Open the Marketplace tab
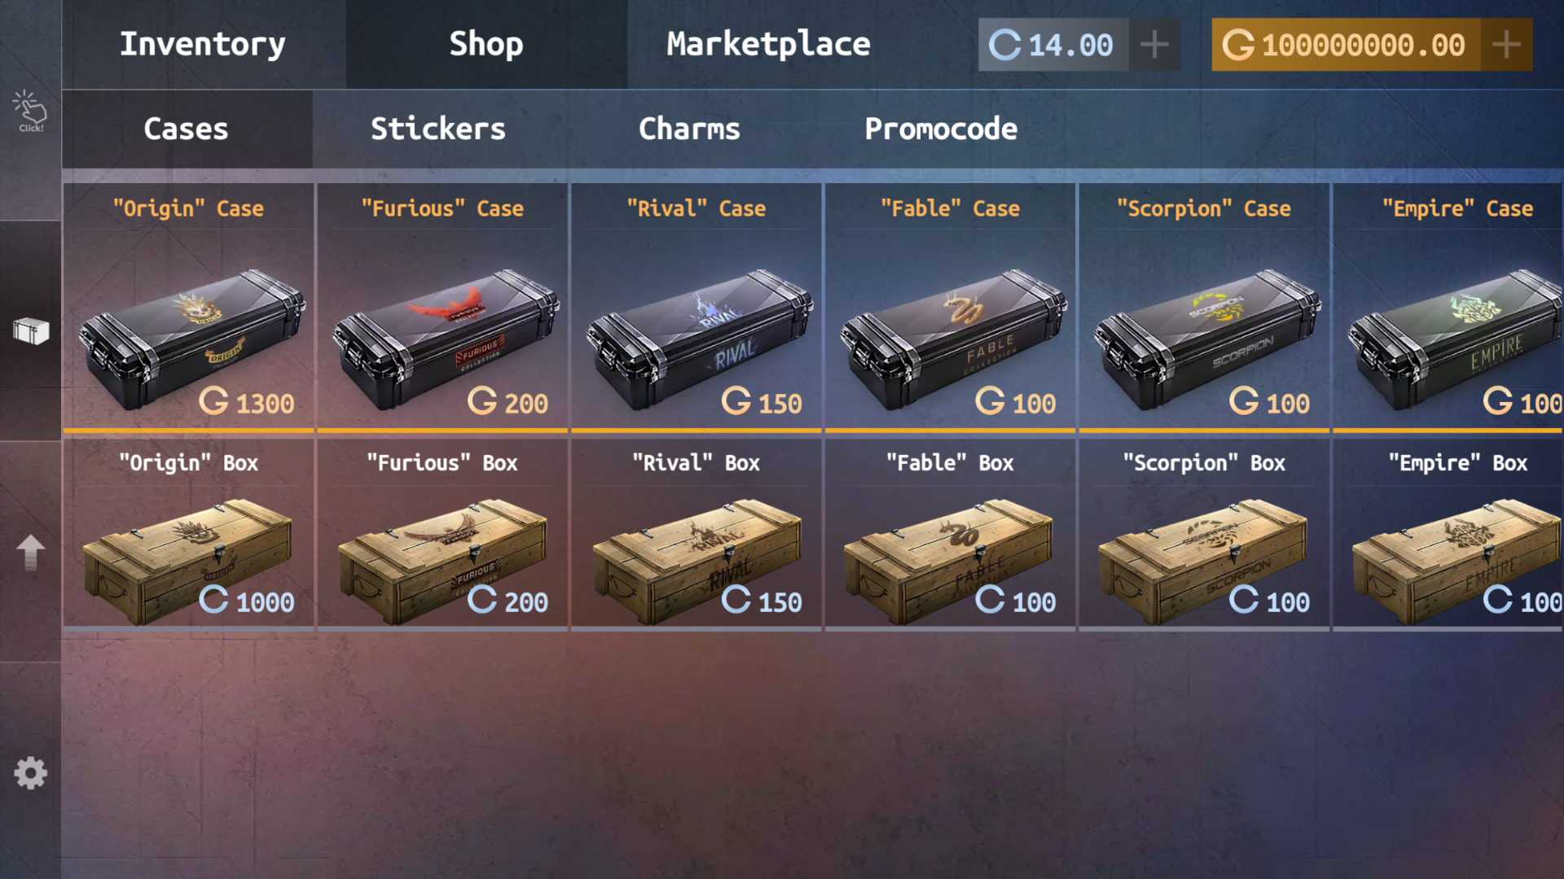 [x=768, y=44]
